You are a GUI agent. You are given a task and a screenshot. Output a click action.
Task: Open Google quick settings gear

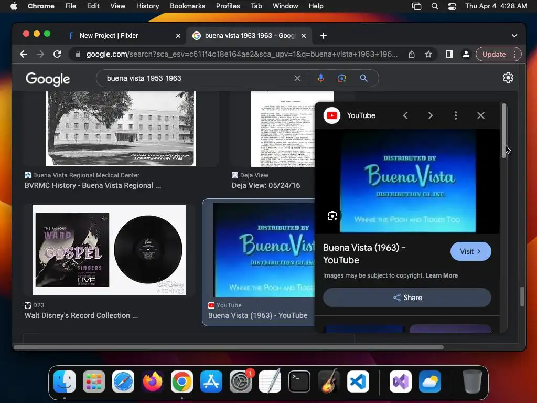click(508, 78)
